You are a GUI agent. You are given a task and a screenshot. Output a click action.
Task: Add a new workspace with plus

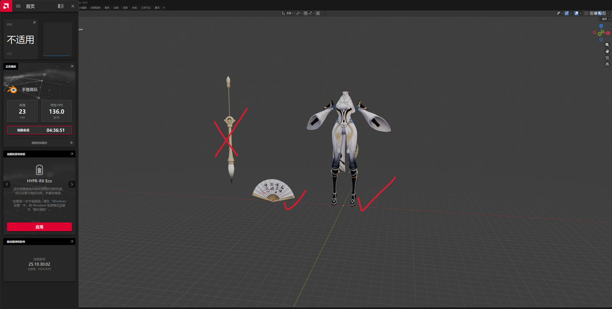click(x=164, y=8)
